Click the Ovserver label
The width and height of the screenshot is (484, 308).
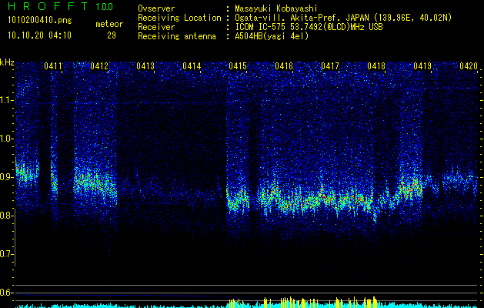click(x=156, y=8)
